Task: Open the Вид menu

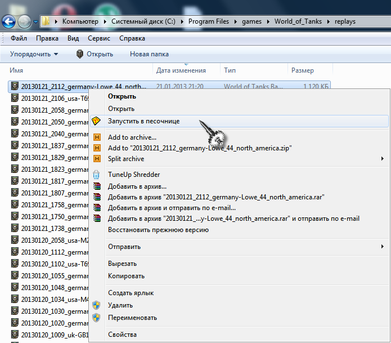Action: click(73, 38)
